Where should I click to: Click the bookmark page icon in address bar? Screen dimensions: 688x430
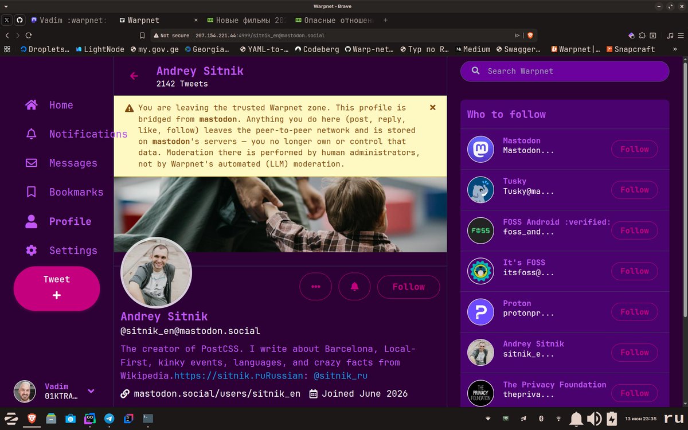pos(142,35)
